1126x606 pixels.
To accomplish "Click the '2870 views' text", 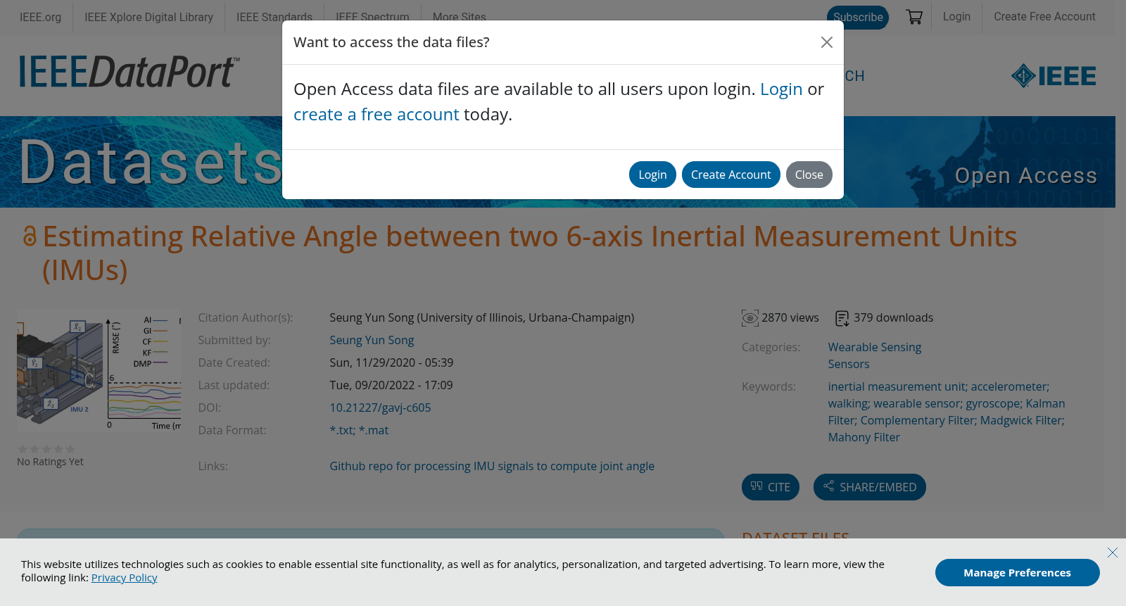I will click(790, 317).
